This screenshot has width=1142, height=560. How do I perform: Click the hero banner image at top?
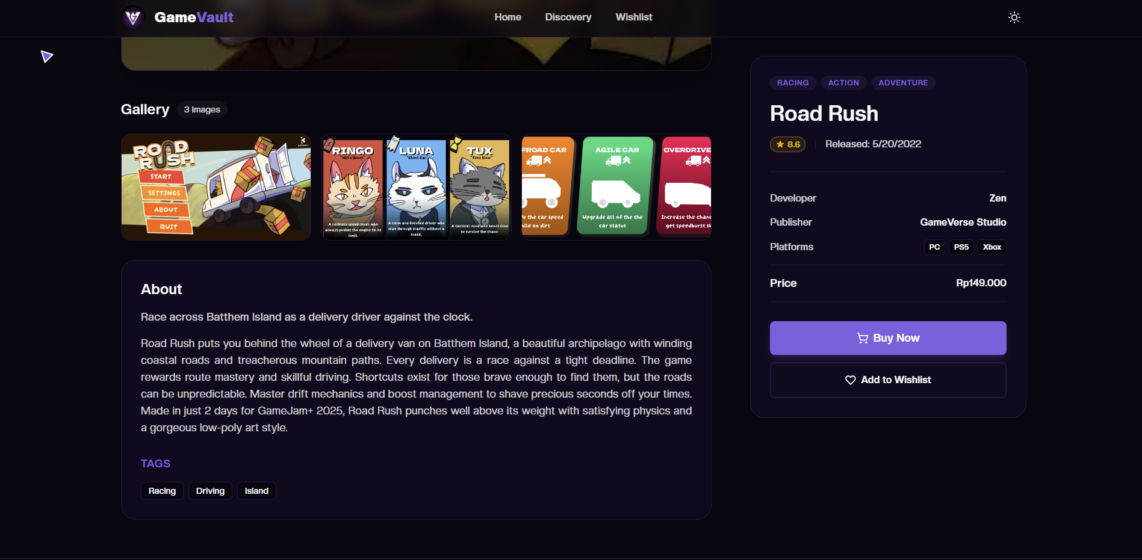pyautogui.click(x=416, y=54)
